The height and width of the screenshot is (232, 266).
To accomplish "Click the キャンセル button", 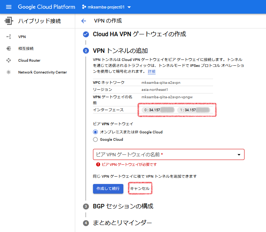I will coord(140,188).
